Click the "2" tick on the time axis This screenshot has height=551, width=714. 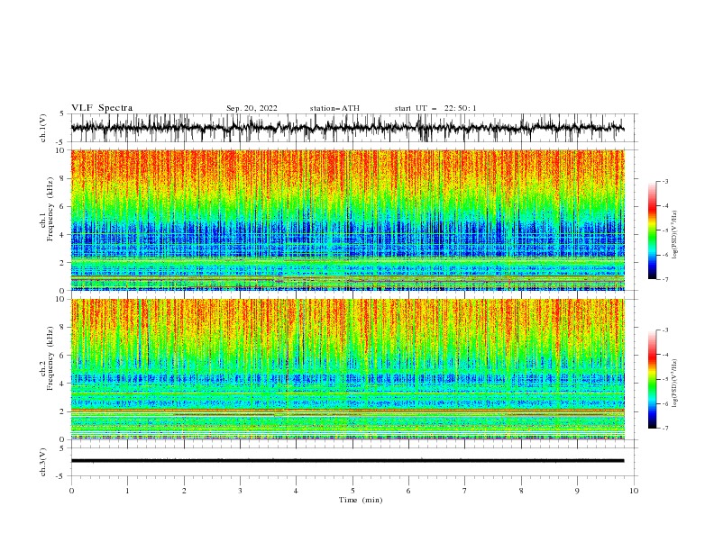tap(184, 491)
